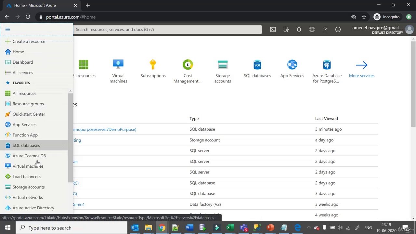
Task: Click the Windows taskbar search box
Action: 71,228
